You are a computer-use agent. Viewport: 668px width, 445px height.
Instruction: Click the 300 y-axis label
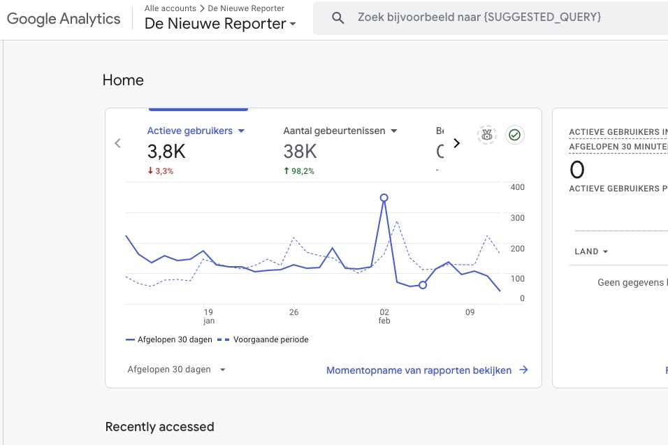(x=518, y=217)
